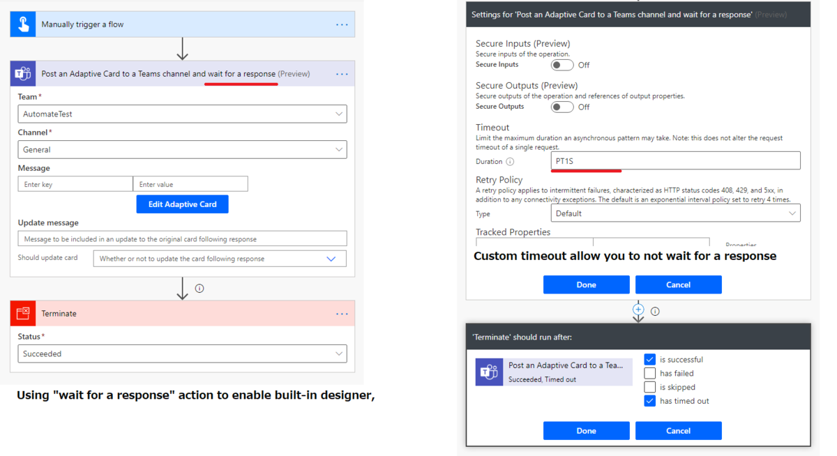The image size is (837, 456).
Task: Open the Terminate Status dropdown showing Succeeded
Action: (182, 354)
